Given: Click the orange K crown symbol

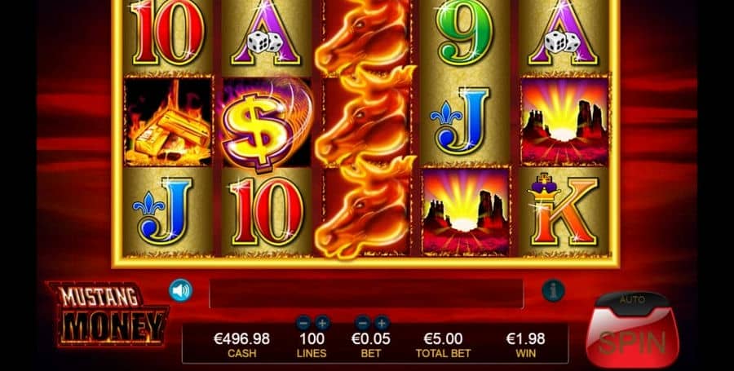Looking at the screenshot, I should (x=564, y=210).
